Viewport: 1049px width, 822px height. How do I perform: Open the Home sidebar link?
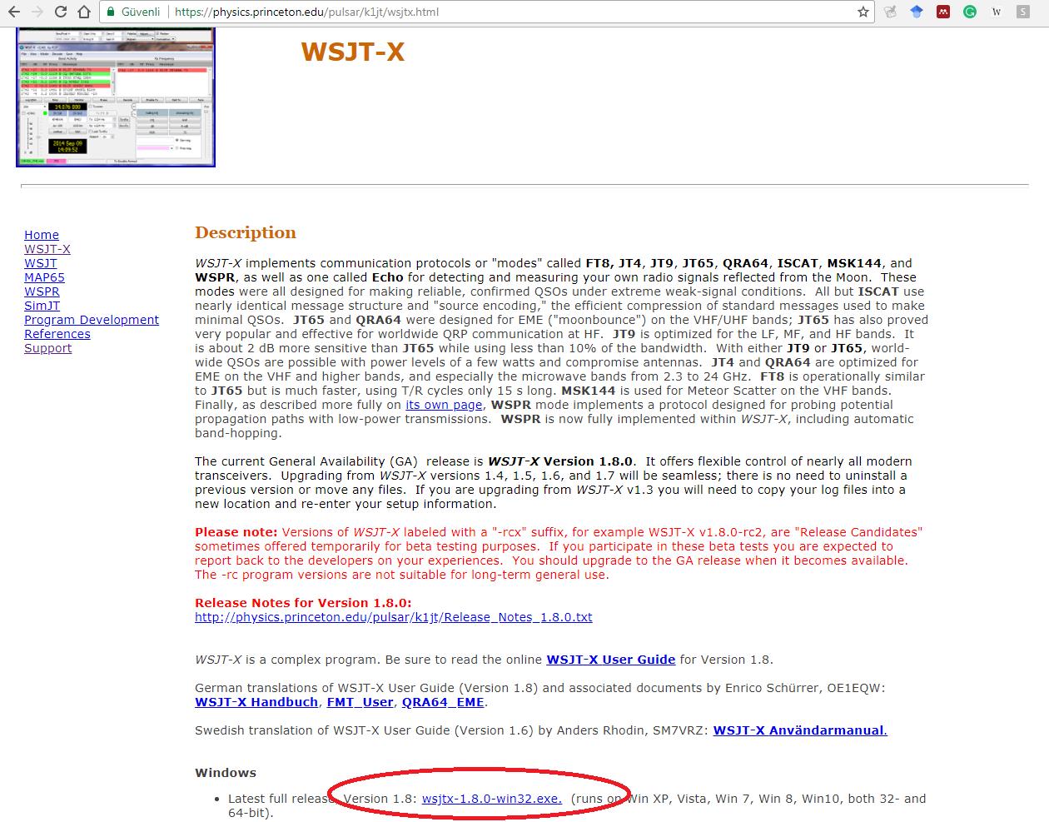point(42,235)
